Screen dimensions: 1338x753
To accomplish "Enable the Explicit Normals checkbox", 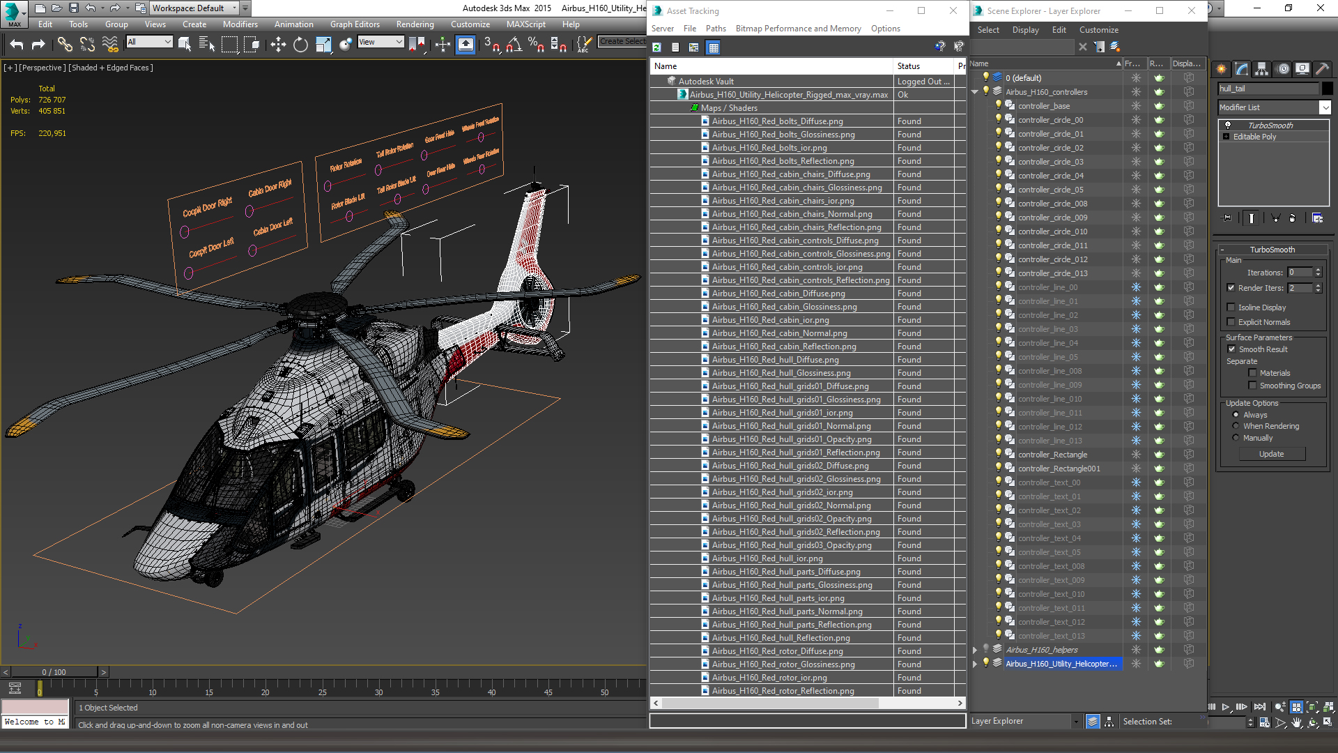I will [1231, 322].
